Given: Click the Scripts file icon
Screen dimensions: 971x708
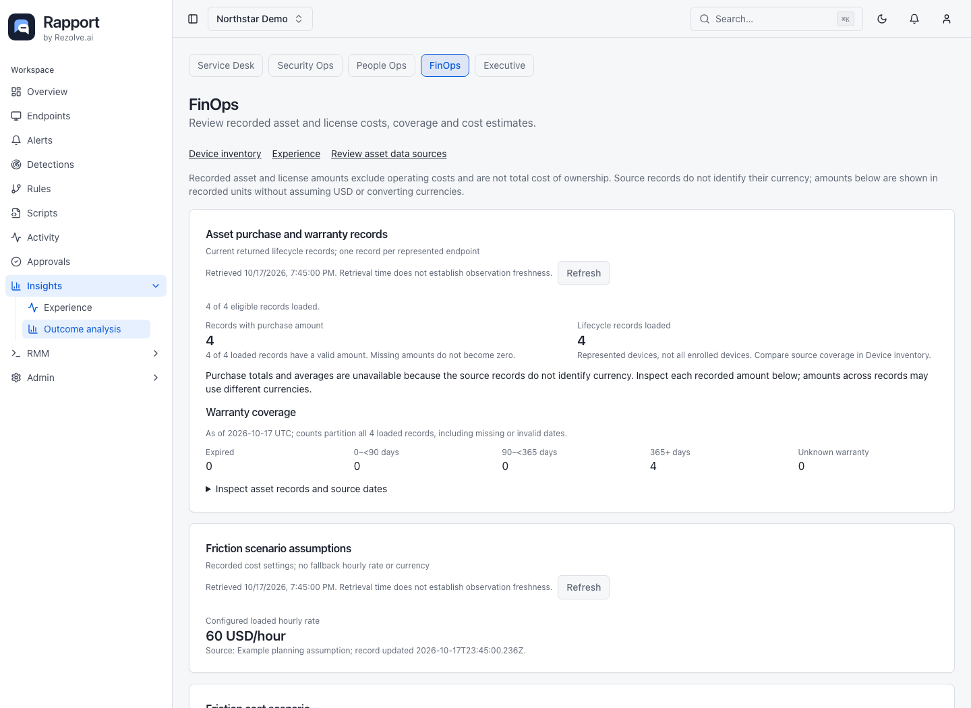Looking at the screenshot, I should point(16,213).
